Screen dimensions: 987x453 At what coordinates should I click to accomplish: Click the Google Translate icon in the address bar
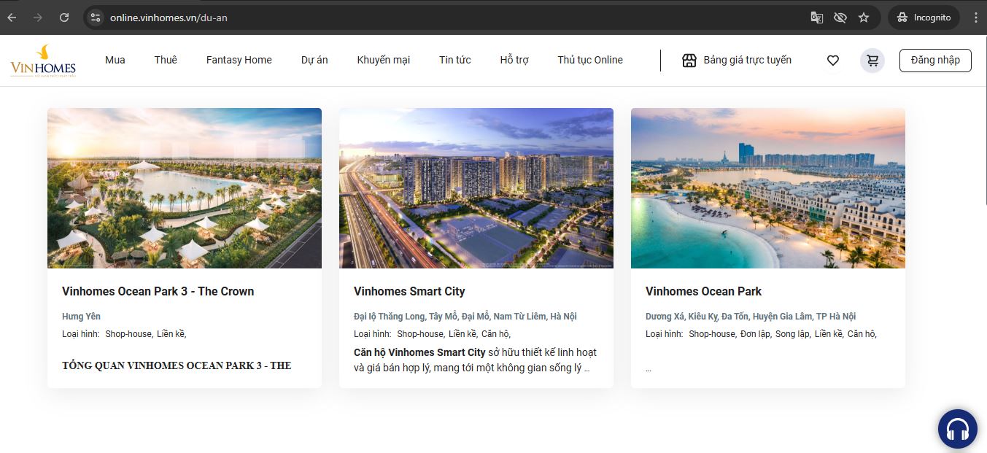816,16
